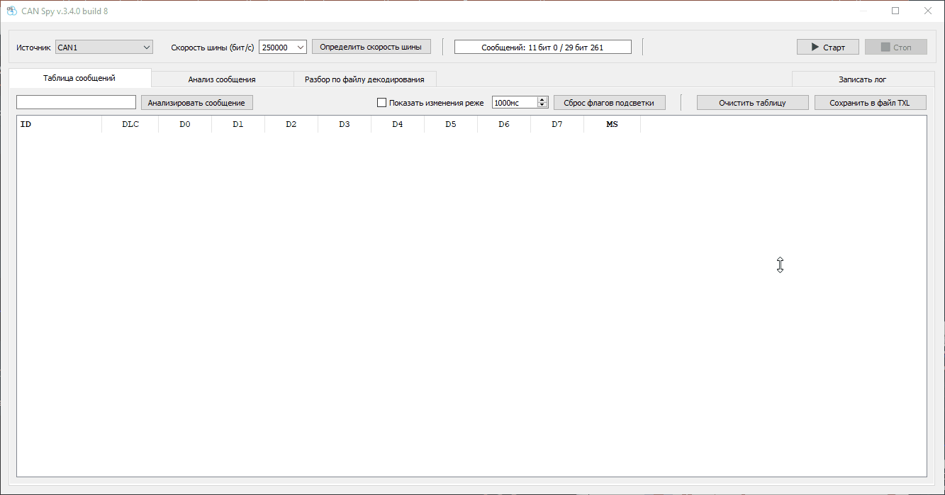
Task: Decrease the 1000мс interval with down arrow
Action: (543, 105)
